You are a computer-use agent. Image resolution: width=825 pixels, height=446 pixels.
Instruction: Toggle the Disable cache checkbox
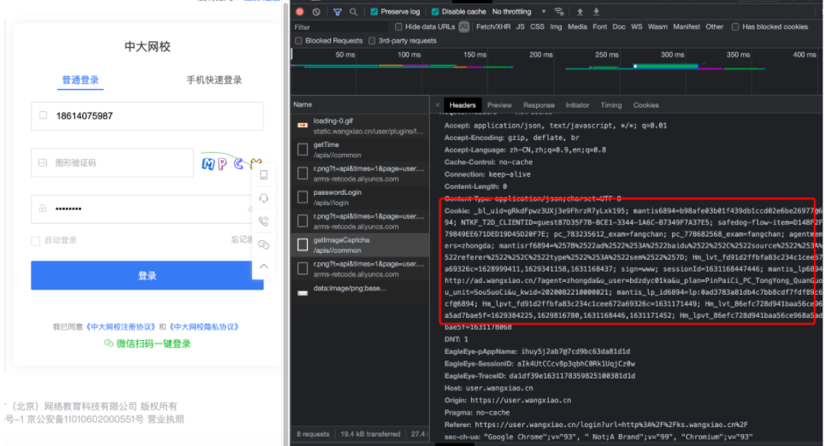435,12
